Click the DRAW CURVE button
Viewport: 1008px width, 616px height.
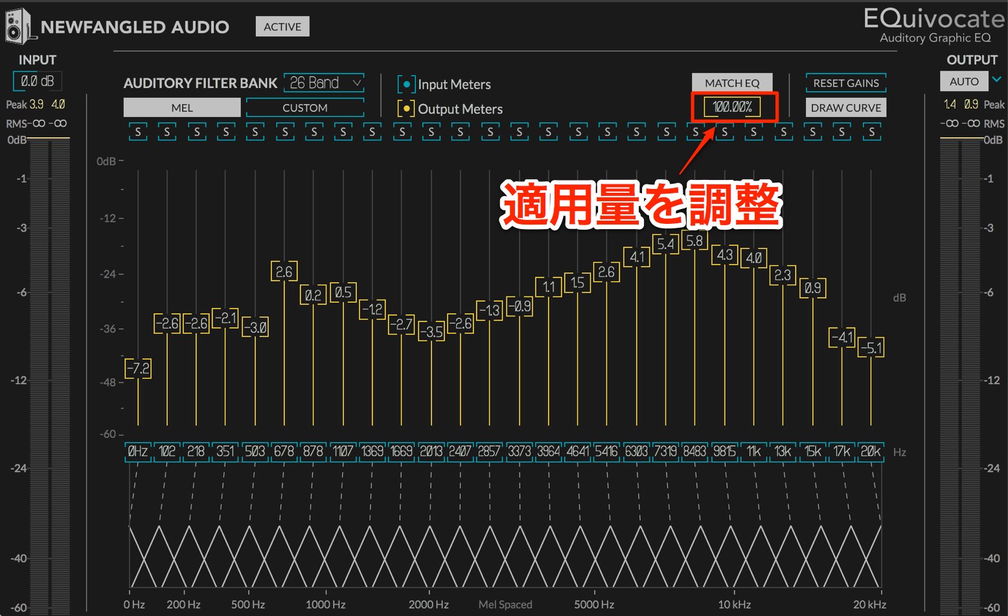pyautogui.click(x=846, y=107)
